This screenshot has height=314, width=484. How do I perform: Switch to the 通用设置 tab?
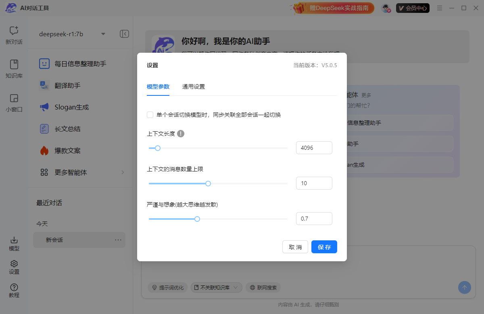[x=194, y=87]
